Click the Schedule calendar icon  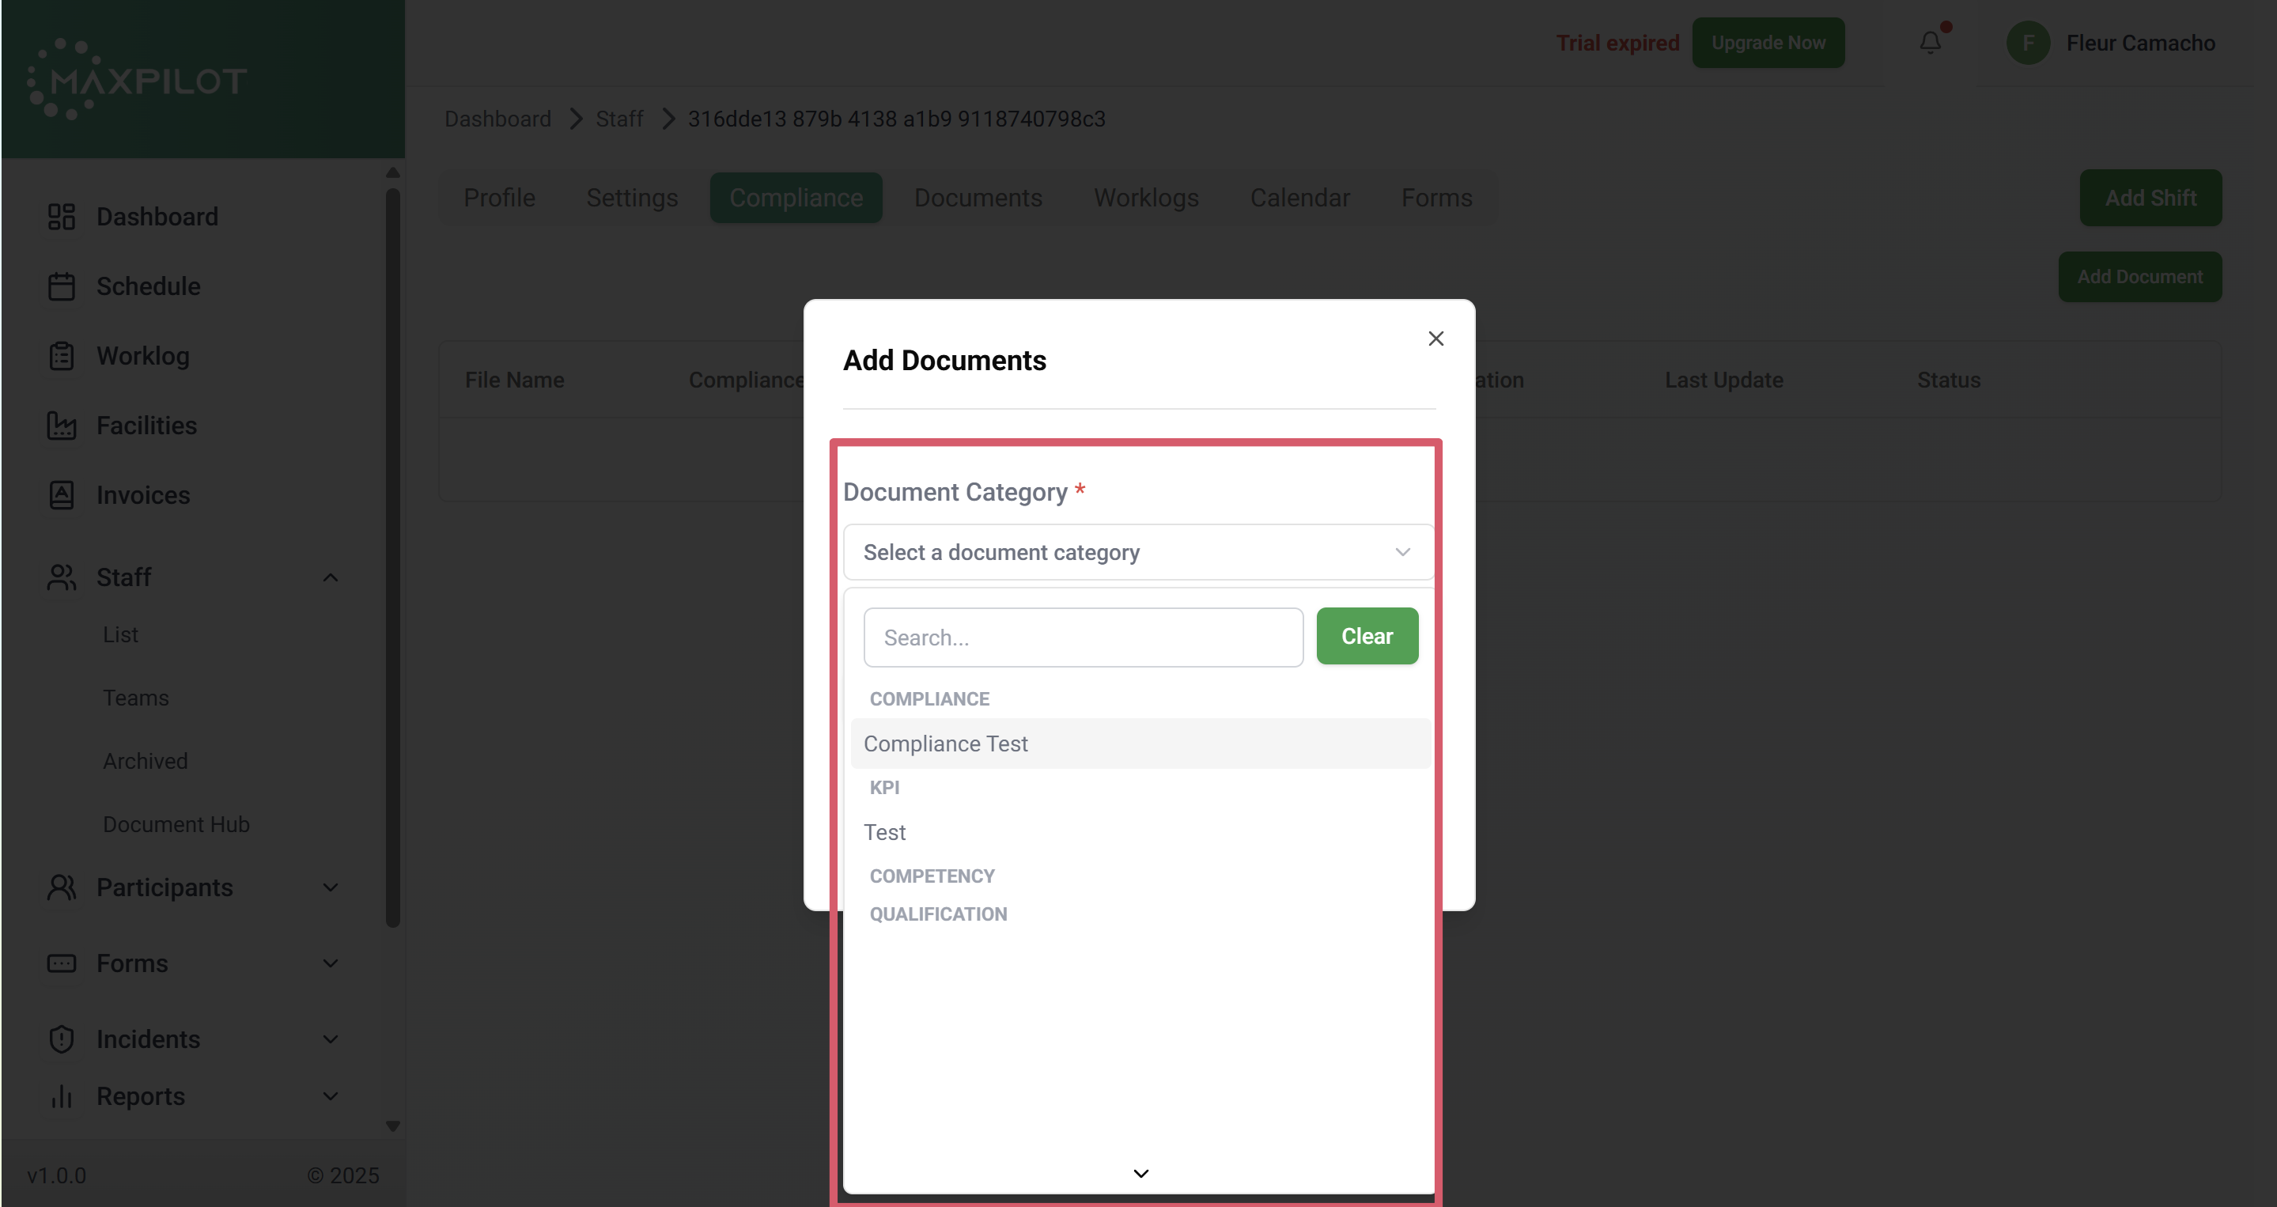click(61, 286)
